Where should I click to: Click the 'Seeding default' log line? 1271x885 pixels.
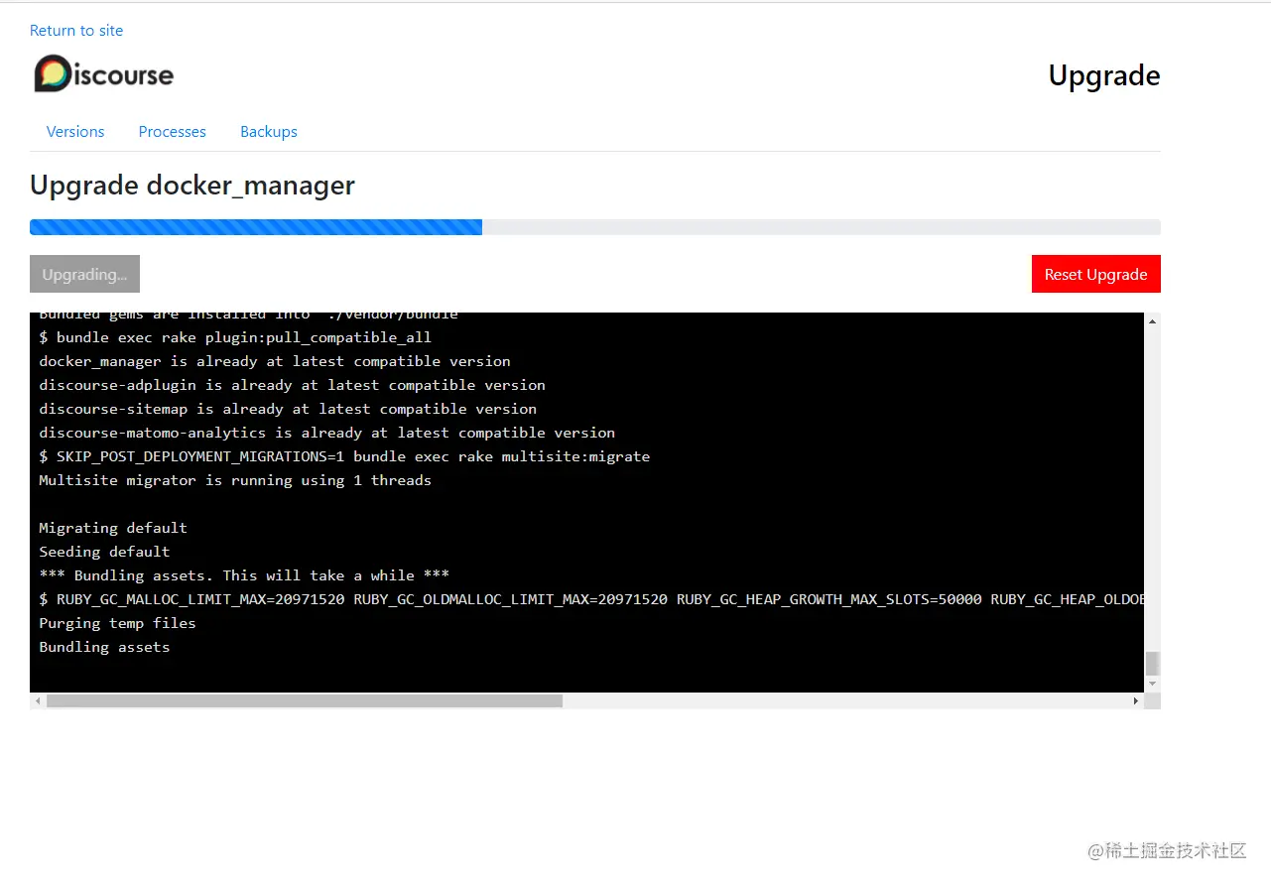pos(104,552)
